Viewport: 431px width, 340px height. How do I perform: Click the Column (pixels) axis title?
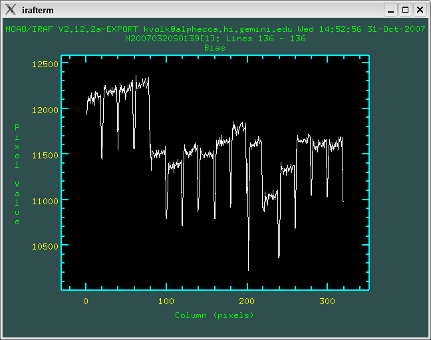[x=214, y=315]
